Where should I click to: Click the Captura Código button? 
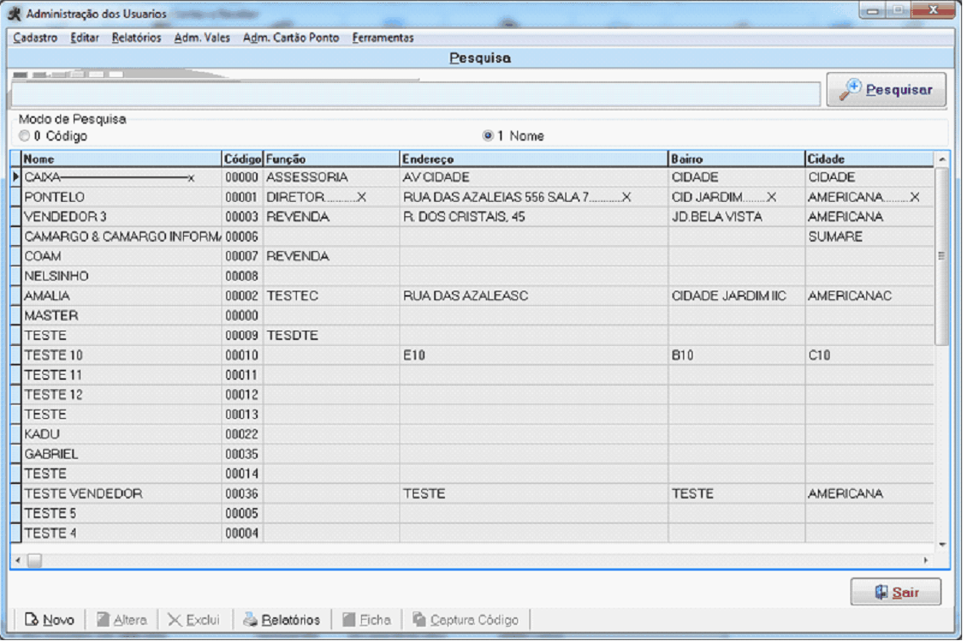tap(465, 620)
